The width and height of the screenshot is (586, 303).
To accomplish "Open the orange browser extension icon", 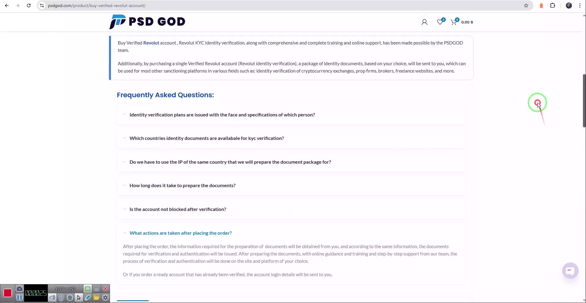I will click(x=541, y=5).
